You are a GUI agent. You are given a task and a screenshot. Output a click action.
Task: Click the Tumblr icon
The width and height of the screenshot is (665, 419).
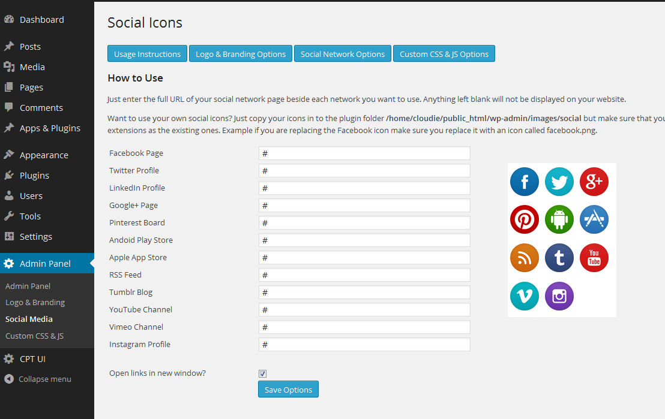click(x=559, y=258)
